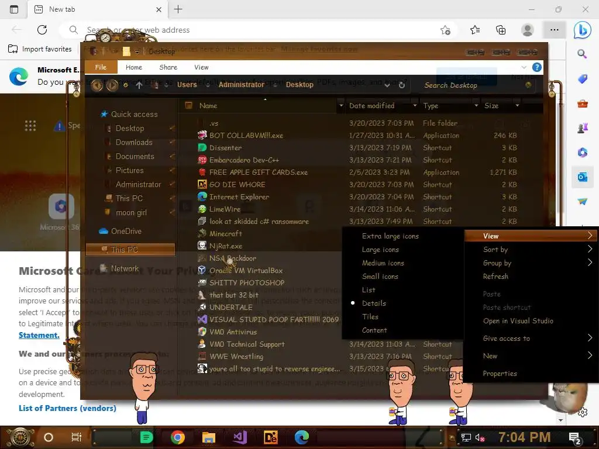Select the NjRat.exe file icon
The image size is (599, 449).
click(202, 246)
